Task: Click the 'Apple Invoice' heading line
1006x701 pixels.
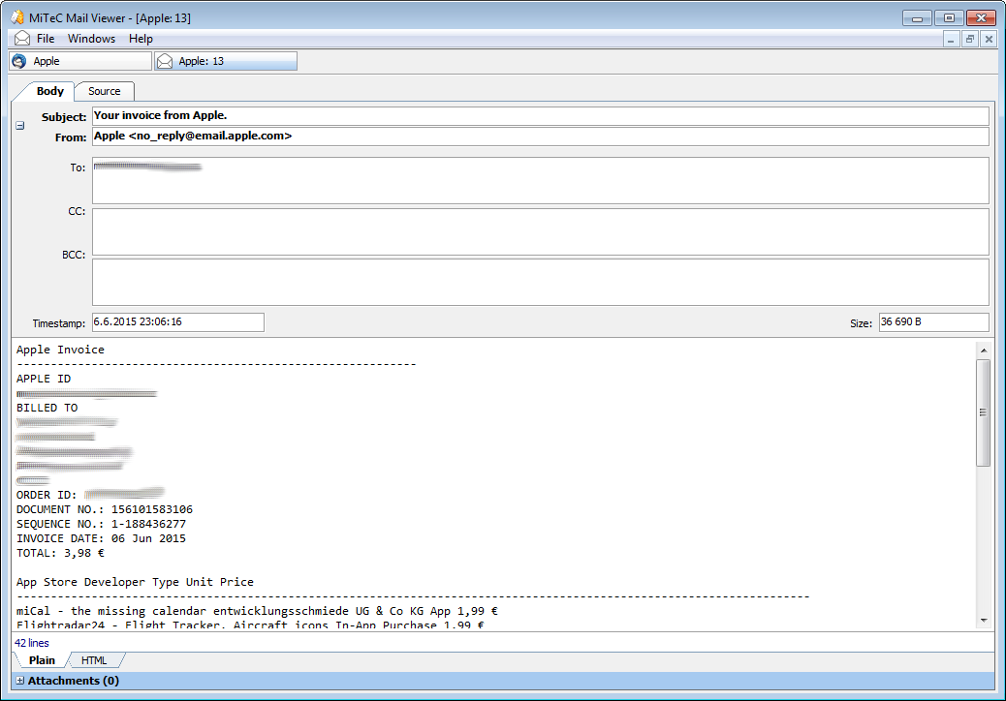Action: tap(60, 350)
